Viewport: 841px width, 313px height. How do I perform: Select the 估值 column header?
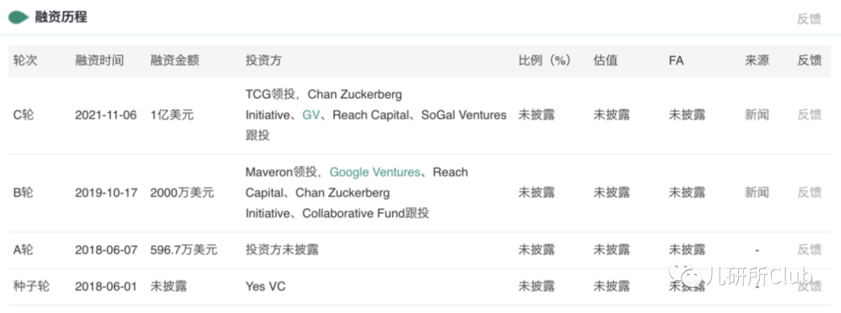tap(605, 61)
